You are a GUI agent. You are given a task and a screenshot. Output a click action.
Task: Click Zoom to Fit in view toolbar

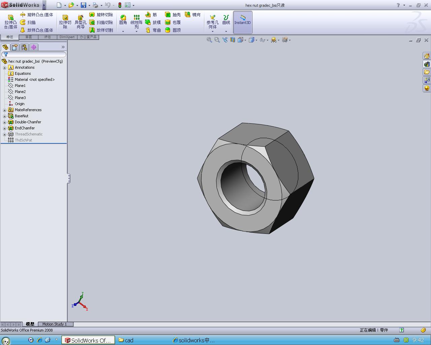[x=209, y=40]
